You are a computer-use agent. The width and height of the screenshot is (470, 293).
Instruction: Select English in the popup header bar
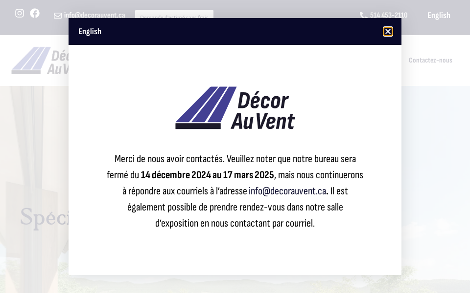[90, 31]
